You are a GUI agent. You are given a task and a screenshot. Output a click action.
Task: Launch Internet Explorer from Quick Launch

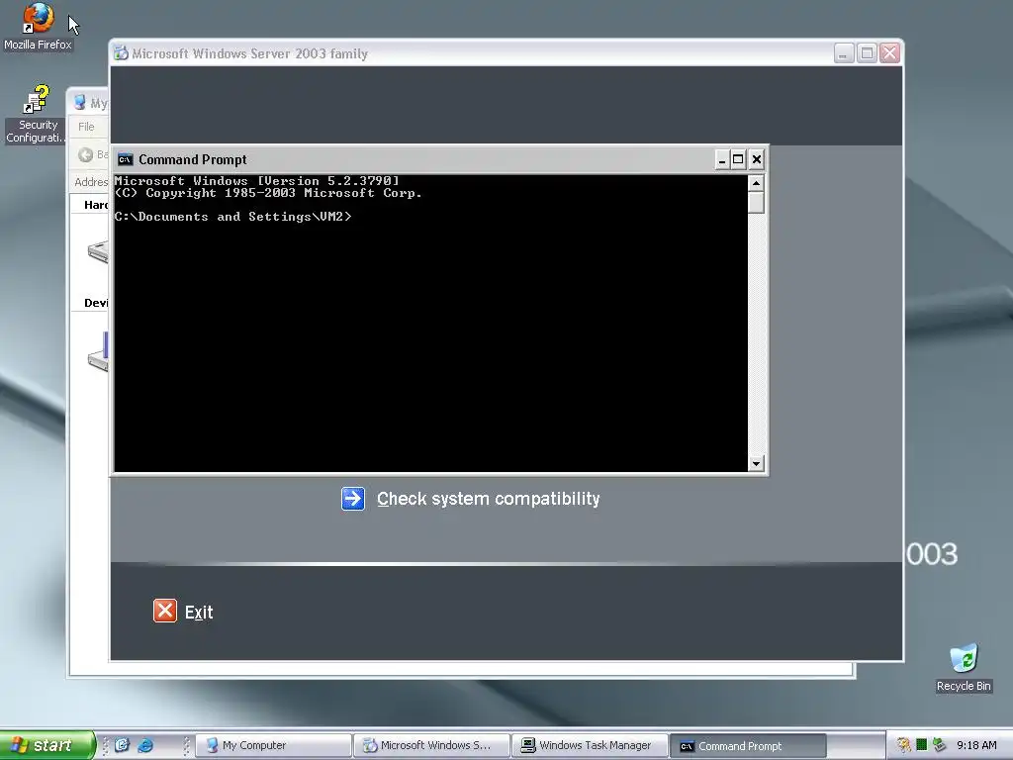pos(145,745)
